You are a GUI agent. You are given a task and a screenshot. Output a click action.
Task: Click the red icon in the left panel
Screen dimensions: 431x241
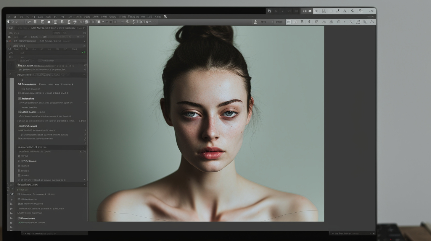point(10,41)
